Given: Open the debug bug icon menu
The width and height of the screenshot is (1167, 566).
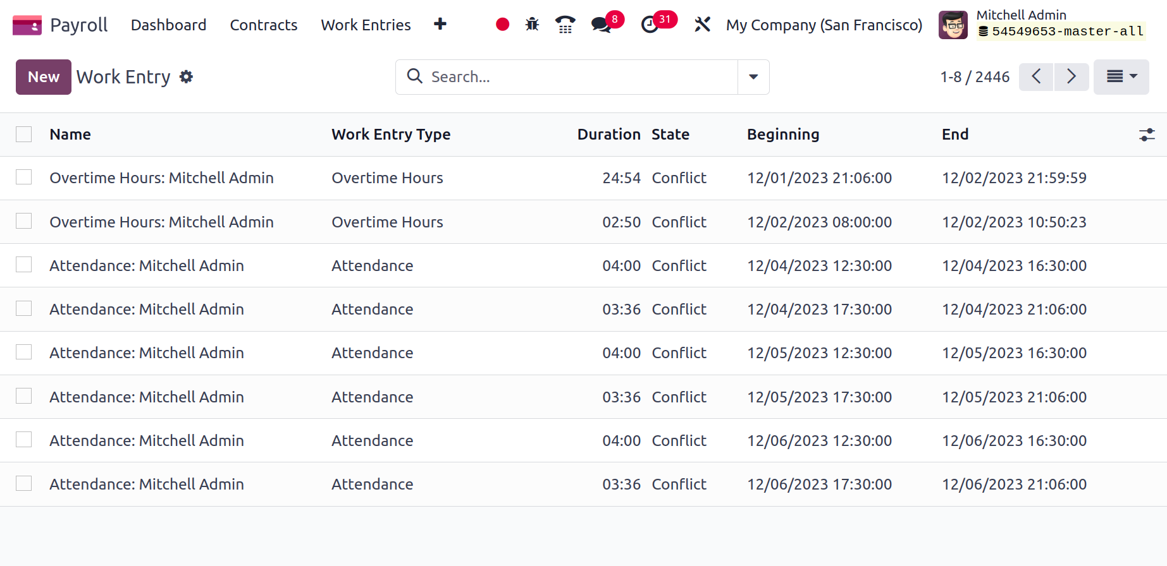Looking at the screenshot, I should pos(533,25).
